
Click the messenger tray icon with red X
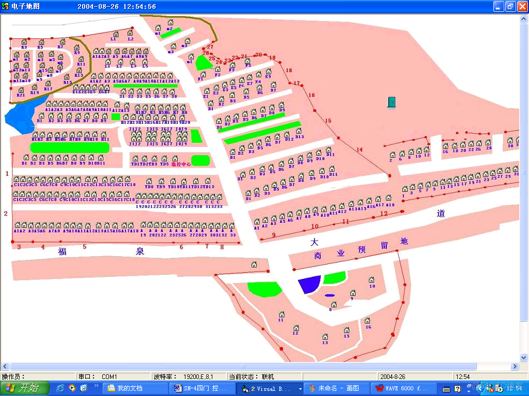pos(489,389)
